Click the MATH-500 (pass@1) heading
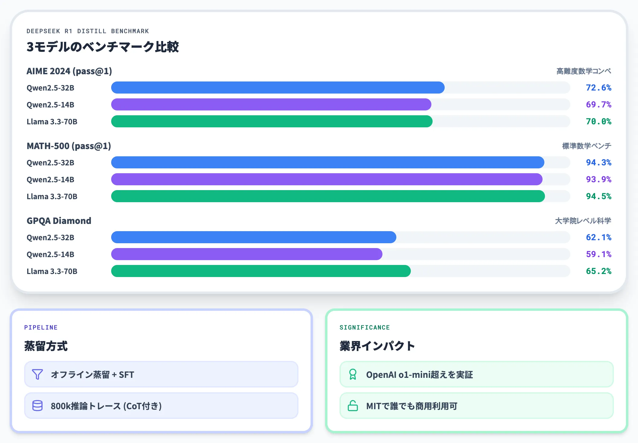The image size is (638, 443). (69, 146)
